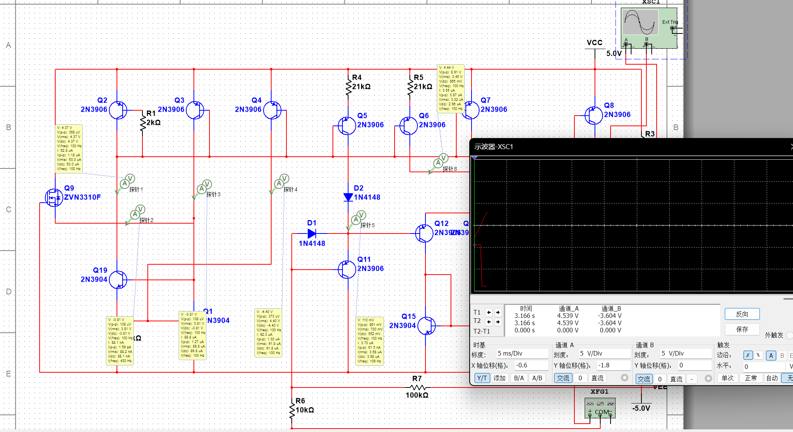The width and height of the screenshot is (793, 432).
Task: Click transistor Q15 2N3904 symbol
Action: [427, 326]
